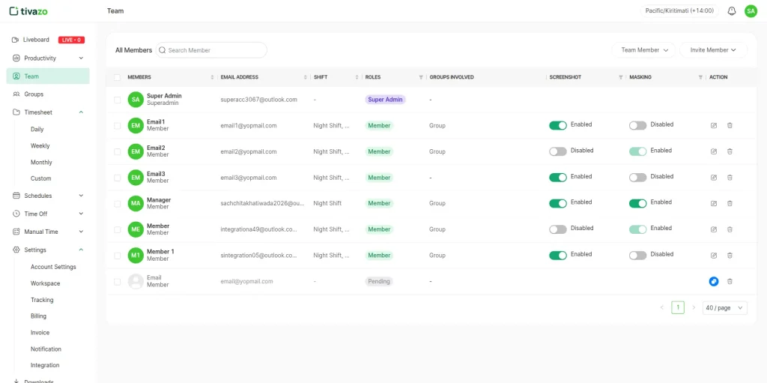The image size is (767, 383).
Task: Open Account Settings
Action: [x=53, y=267]
